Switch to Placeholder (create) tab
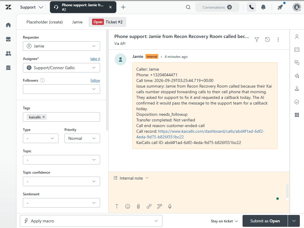Image resolution: width=304 pixels, height=228 pixels. (x=45, y=22)
